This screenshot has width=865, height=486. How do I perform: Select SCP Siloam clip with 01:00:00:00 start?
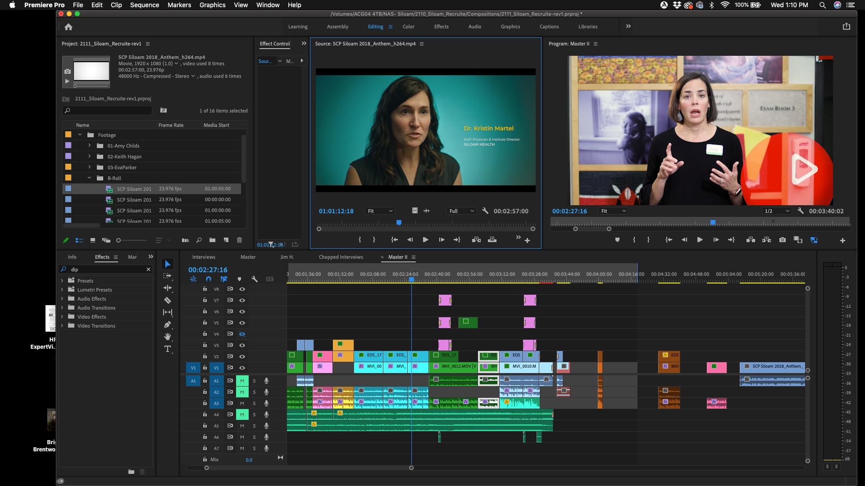(x=152, y=210)
